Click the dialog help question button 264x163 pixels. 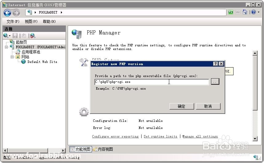pos(215,64)
